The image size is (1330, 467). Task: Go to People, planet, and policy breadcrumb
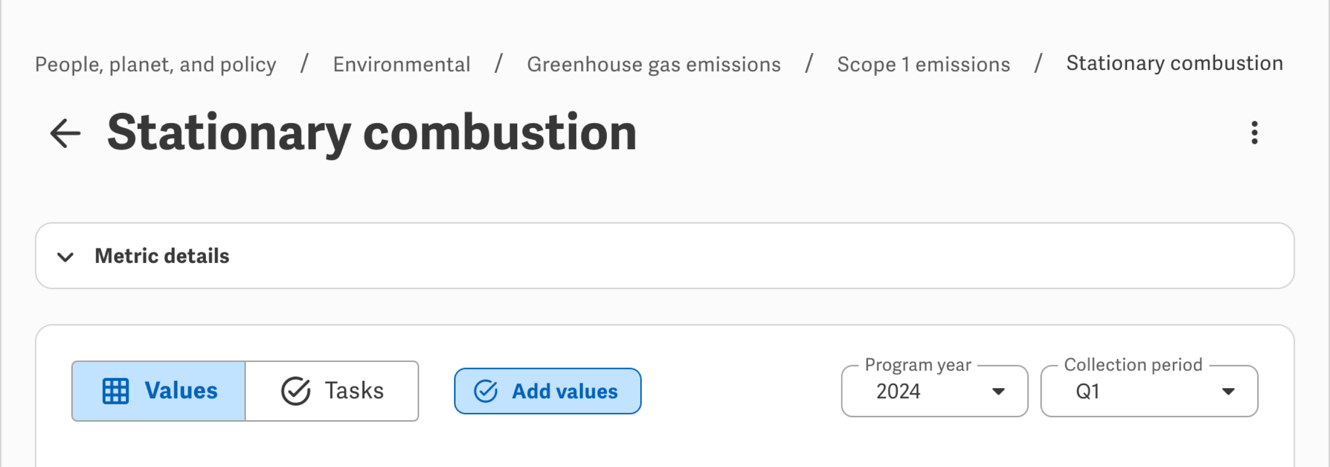155,65
